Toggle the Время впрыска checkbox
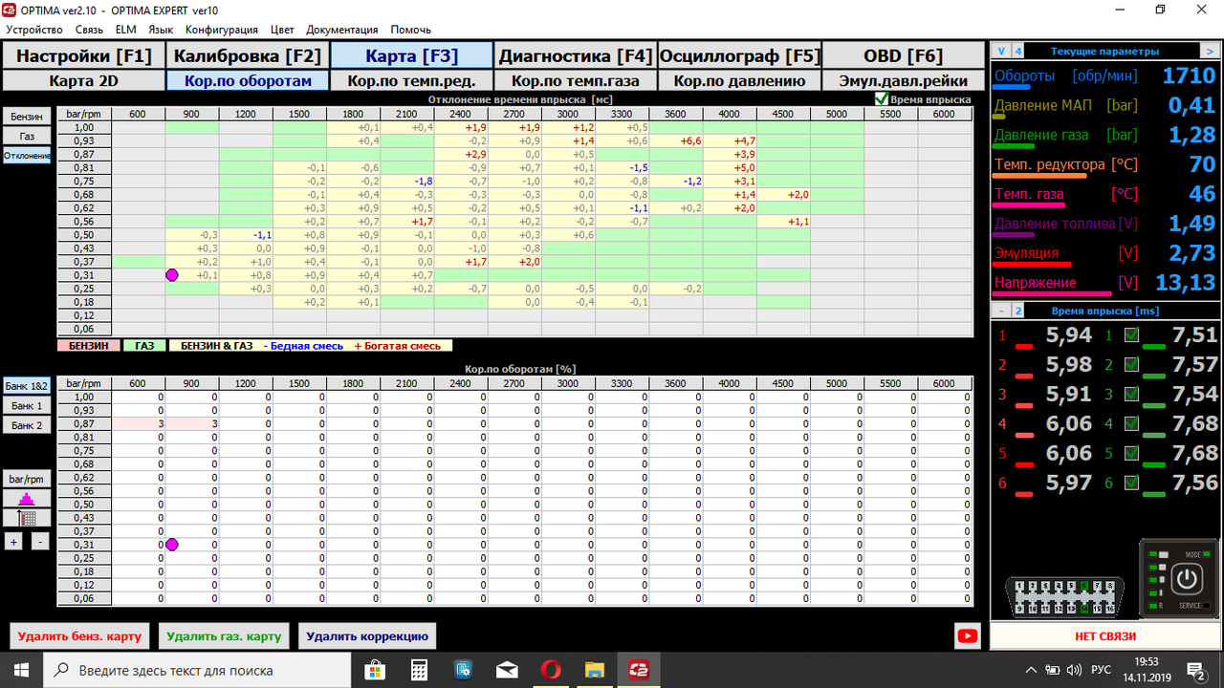 point(882,99)
